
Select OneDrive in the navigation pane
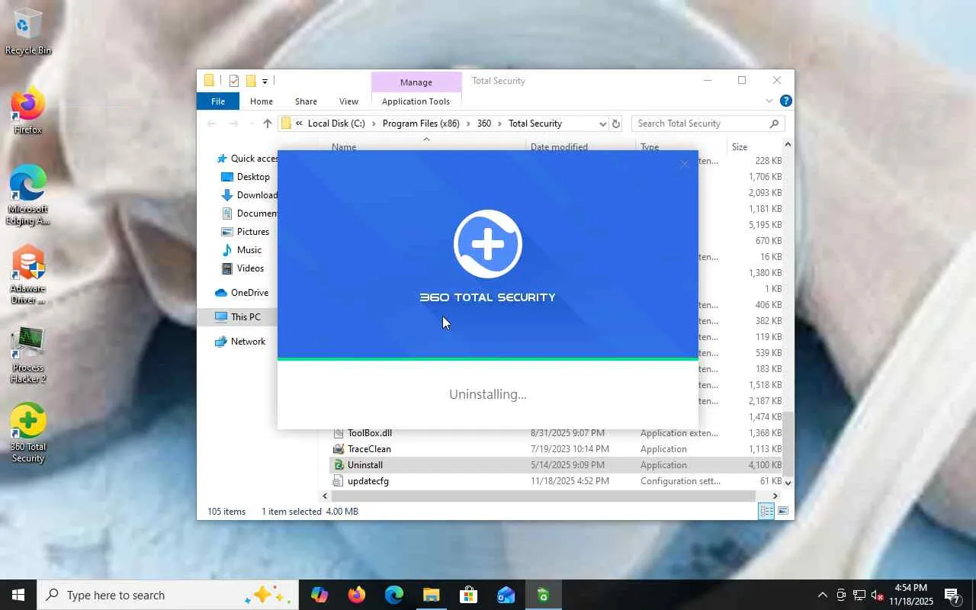tap(249, 293)
